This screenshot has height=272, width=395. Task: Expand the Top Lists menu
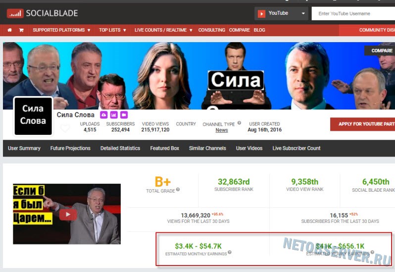(112, 30)
